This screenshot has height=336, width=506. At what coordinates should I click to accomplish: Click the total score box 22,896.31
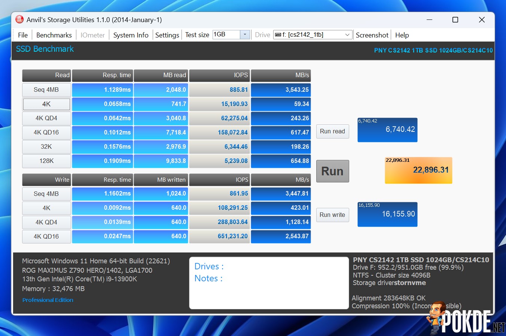click(418, 170)
